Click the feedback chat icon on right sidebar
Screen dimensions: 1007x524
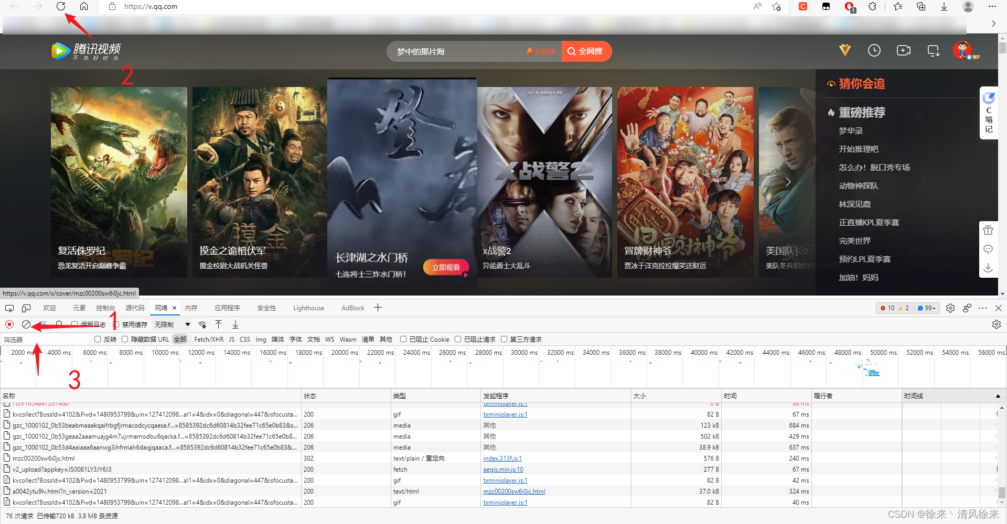pos(988,249)
